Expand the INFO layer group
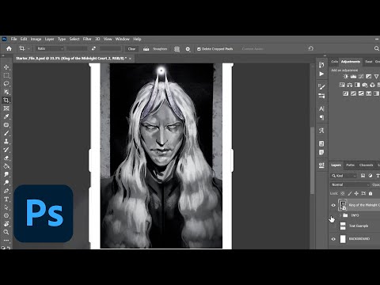The image size is (380, 285). [340, 215]
